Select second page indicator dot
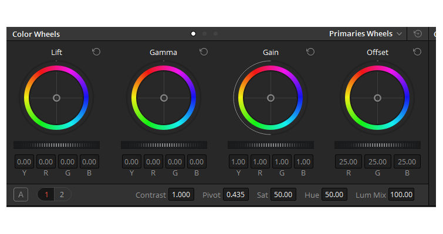This screenshot has width=443, height=234. 204,34
